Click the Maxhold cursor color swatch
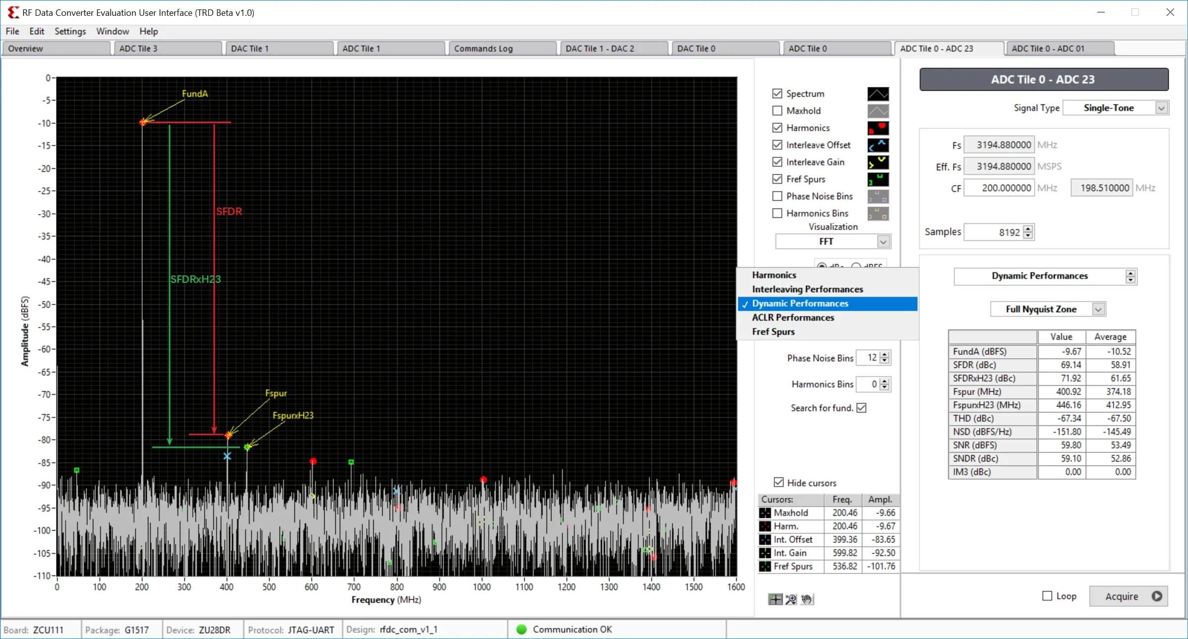1188x639 pixels. click(765, 513)
